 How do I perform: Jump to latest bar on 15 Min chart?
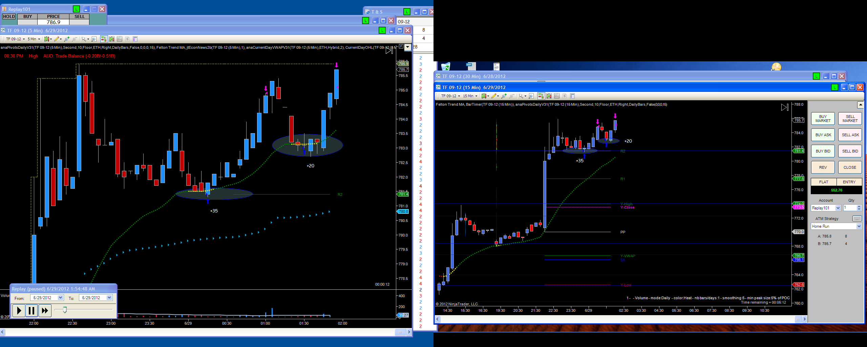coord(785,107)
